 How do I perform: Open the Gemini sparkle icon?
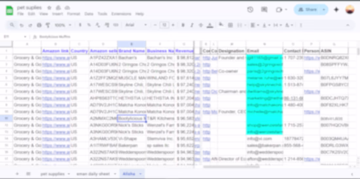pyautogui.click(x=336, y=9)
